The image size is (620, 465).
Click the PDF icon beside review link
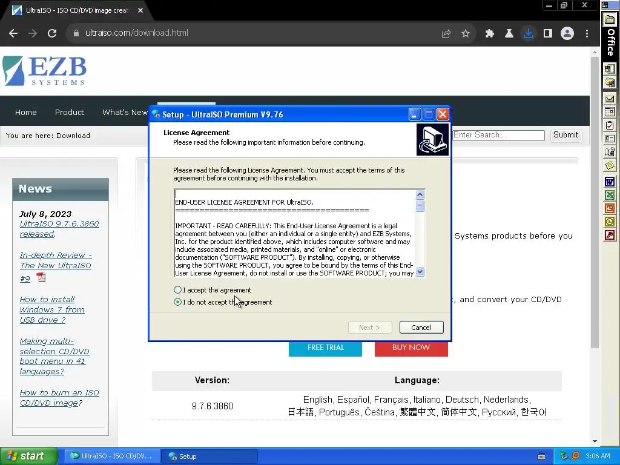pyautogui.click(x=41, y=277)
